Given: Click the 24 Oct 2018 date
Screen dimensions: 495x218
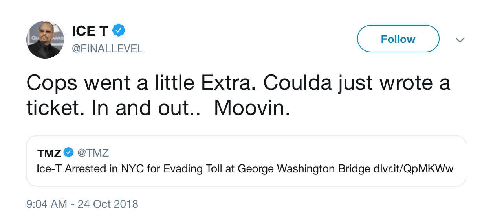Looking at the screenshot, I should click(108, 204).
